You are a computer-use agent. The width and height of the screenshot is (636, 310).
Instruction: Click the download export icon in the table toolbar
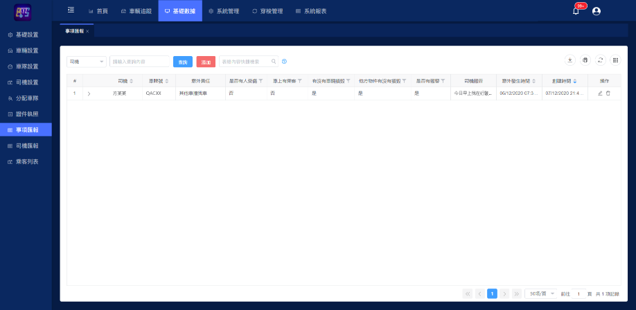pyautogui.click(x=569, y=60)
